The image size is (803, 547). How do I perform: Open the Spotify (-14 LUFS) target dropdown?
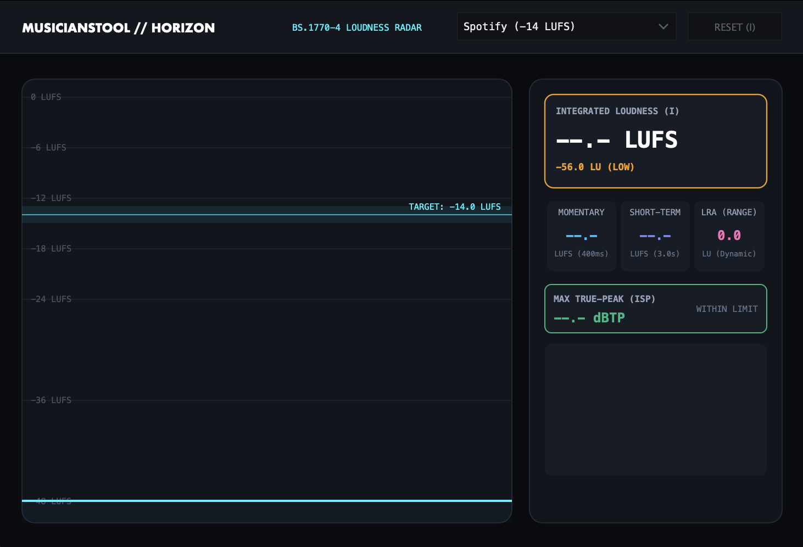(566, 26)
